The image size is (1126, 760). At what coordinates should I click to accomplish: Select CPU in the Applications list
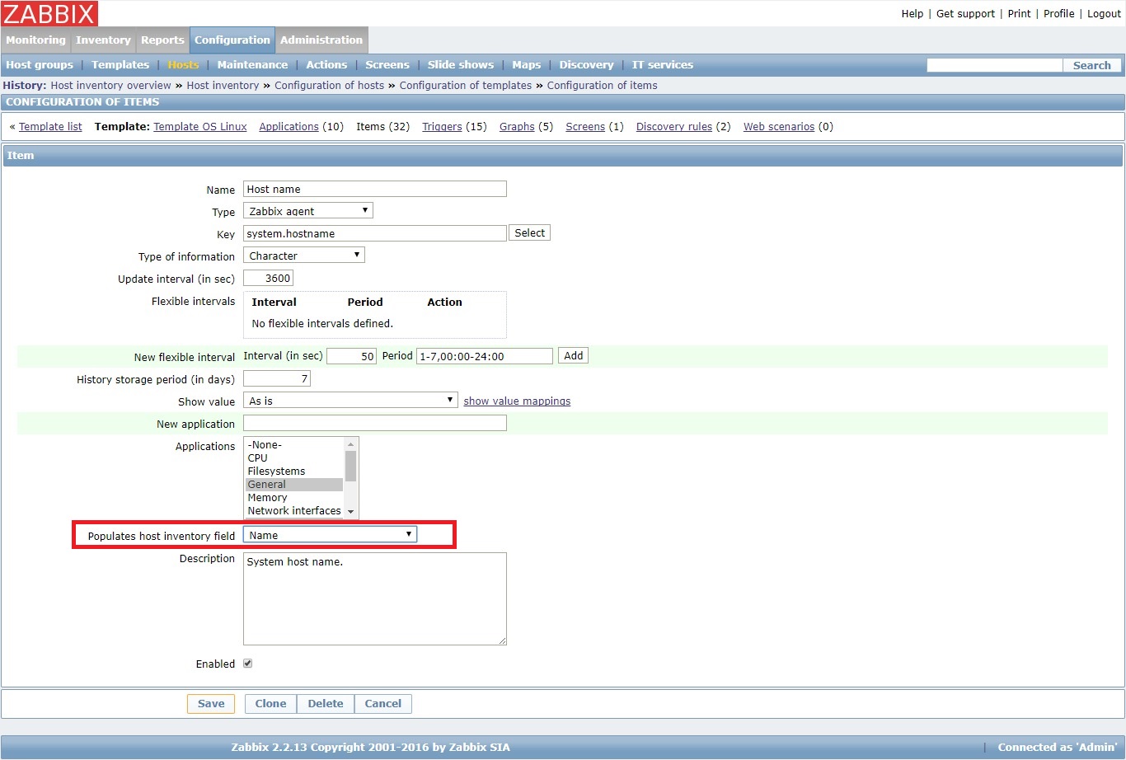[257, 457]
